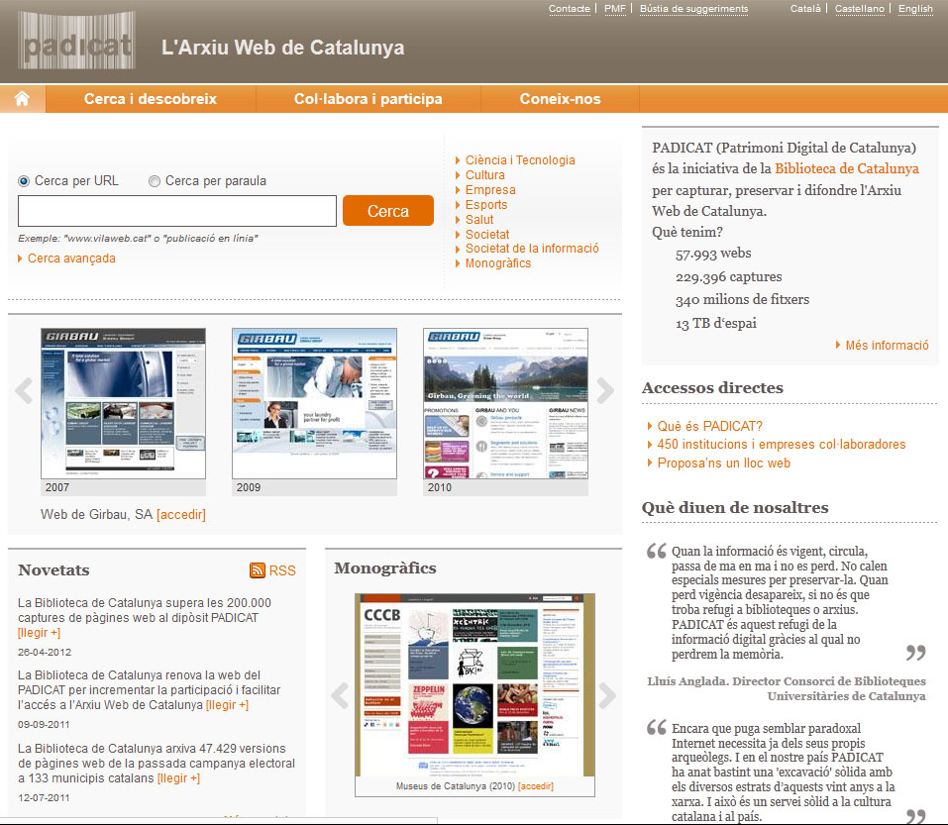
Task: Open the Museus de Catalunya CCCB thumbnail
Action: coord(474,685)
